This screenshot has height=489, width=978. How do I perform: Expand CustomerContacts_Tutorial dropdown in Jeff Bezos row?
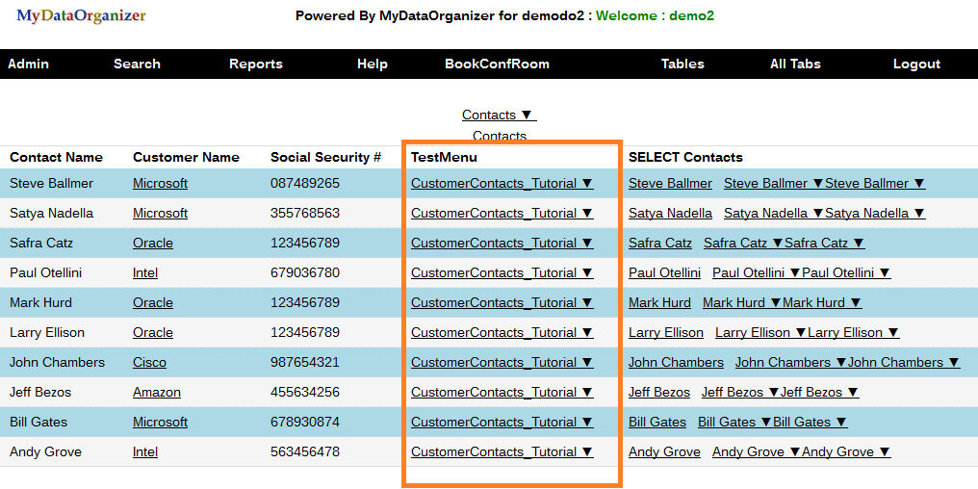pyautogui.click(x=502, y=392)
